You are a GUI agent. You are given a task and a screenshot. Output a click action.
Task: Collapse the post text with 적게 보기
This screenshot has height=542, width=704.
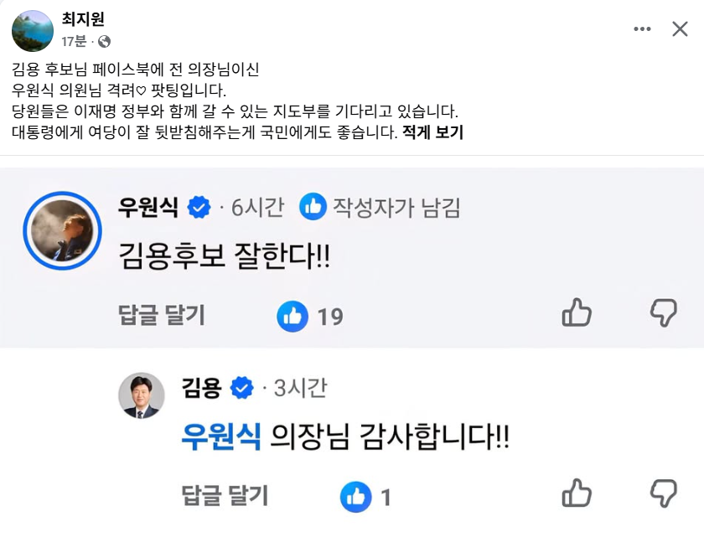432,132
